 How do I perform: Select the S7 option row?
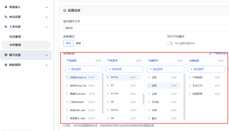pos(123,85)
